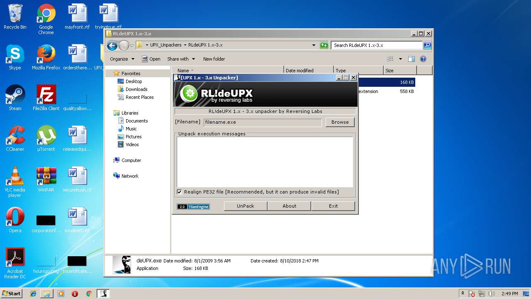Click the Google Chrome desktop icon
The height and width of the screenshot is (299, 531).
pyautogui.click(x=46, y=20)
